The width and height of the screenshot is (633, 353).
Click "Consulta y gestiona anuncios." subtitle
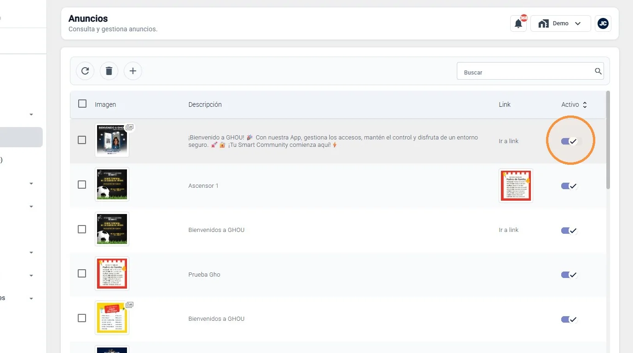[113, 29]
